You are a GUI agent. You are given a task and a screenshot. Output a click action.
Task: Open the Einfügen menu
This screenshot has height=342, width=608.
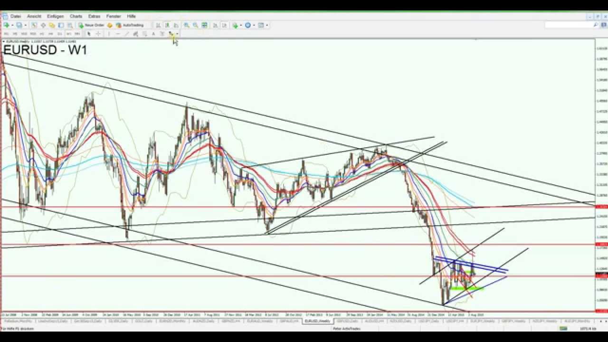point(56,16)
